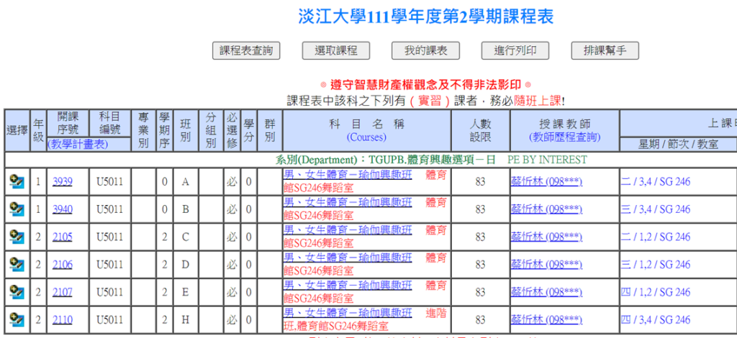Open teacher 蔡忻林 link in row 2106
737x338 pixels.
pyautogui.click(x=547, y=265)
